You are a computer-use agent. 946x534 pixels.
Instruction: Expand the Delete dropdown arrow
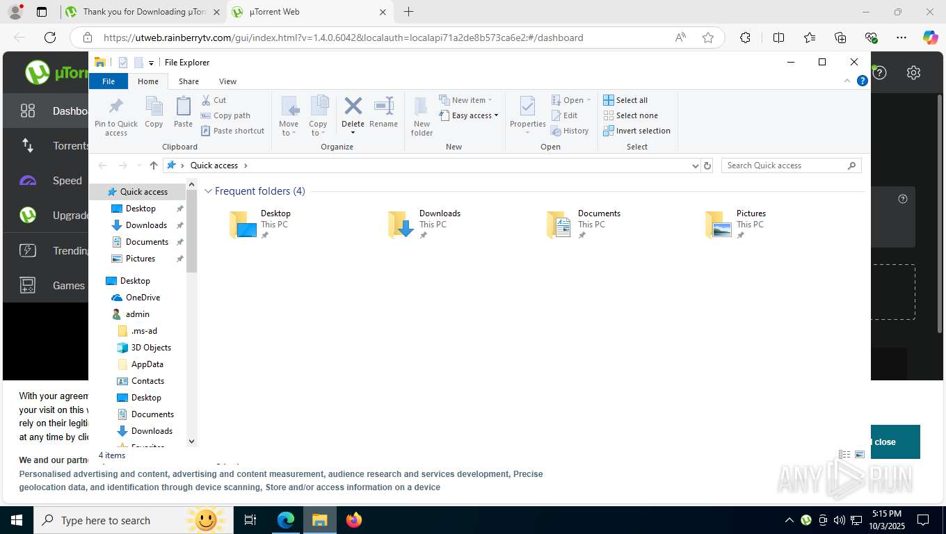click(353, 133)
